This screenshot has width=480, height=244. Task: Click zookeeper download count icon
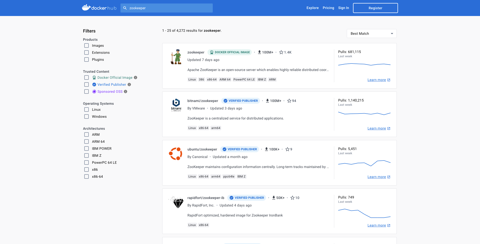[x=259, y=52]
